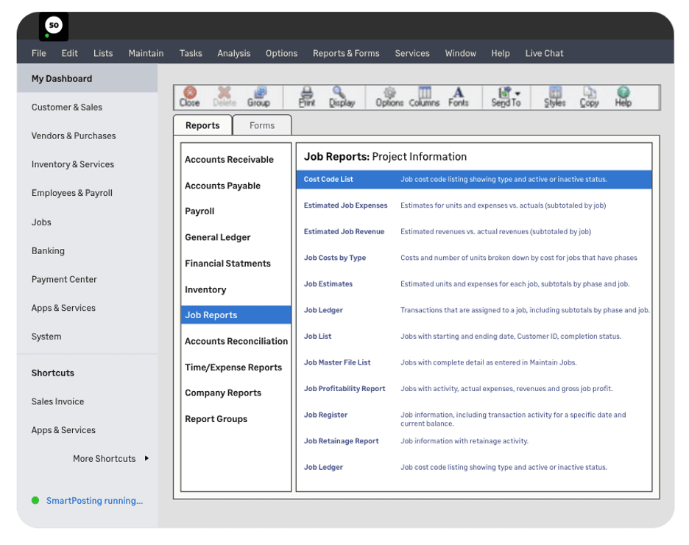This screenshot has width=689, height=545.
Task: Switch to the Forms tab
Action: click(x=262, y=125)
